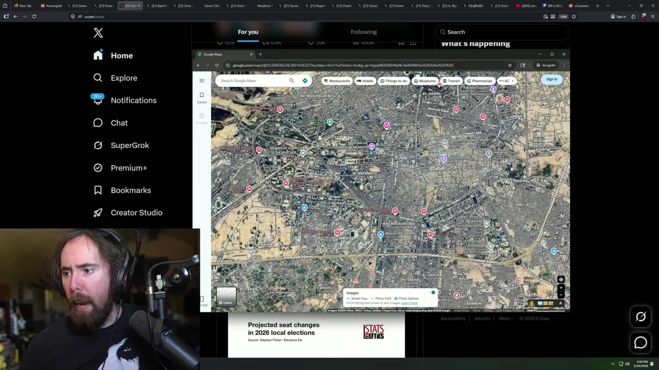Switch to the Following tab

point(364,32)
